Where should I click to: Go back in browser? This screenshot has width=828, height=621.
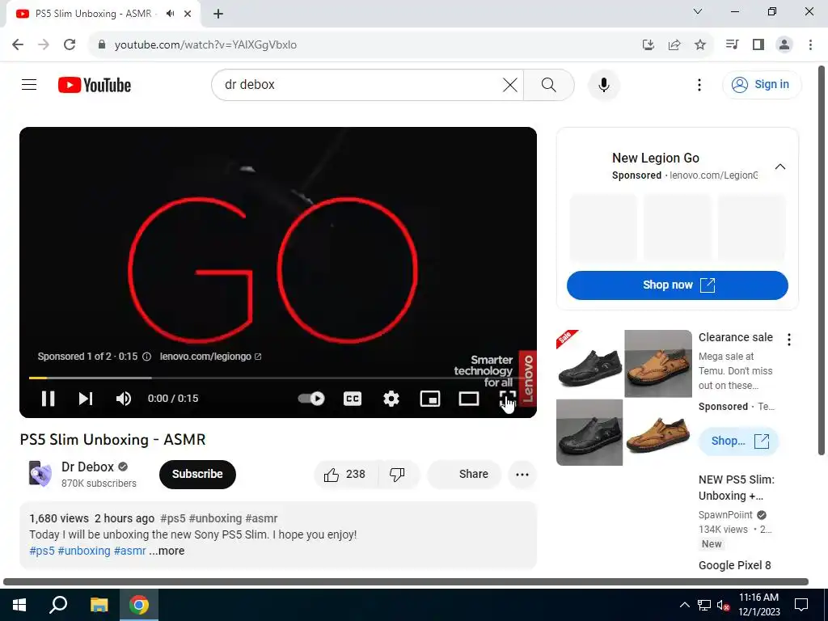[x=18, y=44]
